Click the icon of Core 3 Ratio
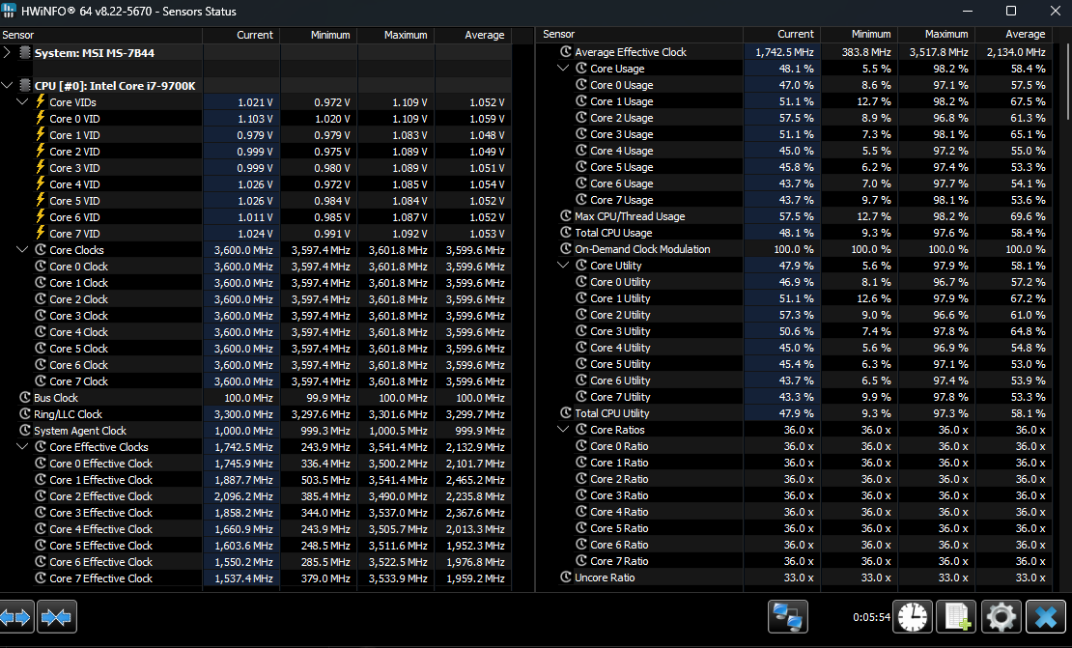Image resolution: width=1072 pixels, height=648 pixels. point(581,494)
